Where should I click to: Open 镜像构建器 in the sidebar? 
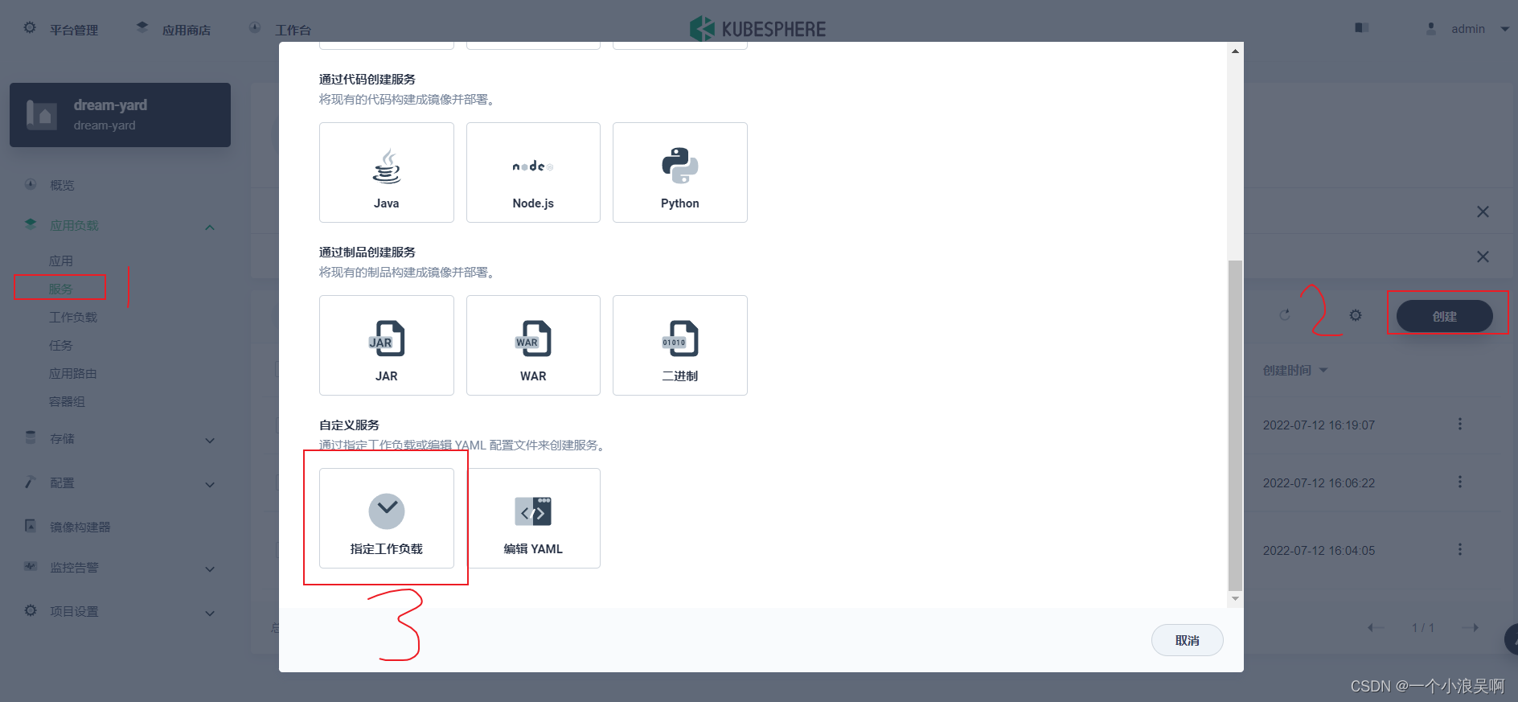point(80,527)
